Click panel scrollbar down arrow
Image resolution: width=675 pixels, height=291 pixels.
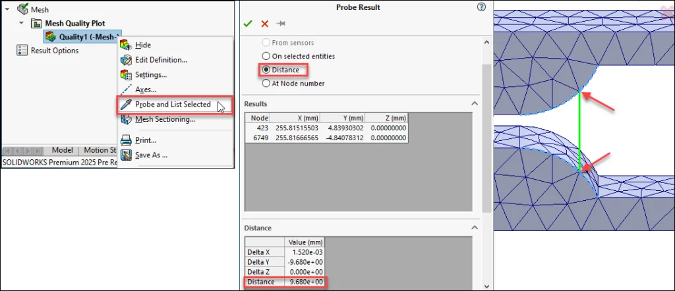click(487, 286)
